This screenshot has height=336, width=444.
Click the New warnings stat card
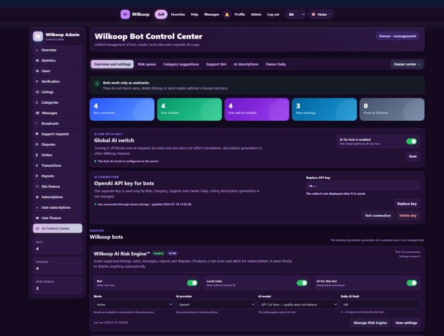[x=324, y=109]
